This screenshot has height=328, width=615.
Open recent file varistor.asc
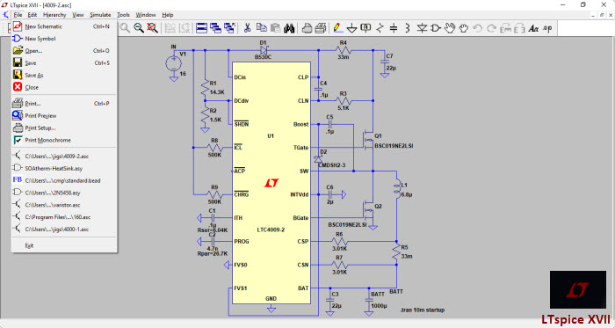tap(64, 205)
